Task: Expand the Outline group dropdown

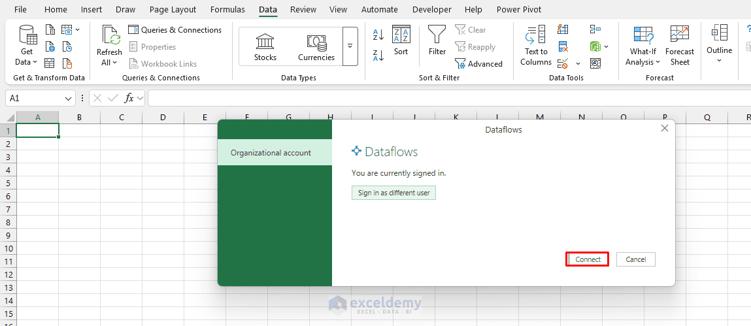Action: coord(720,61)
